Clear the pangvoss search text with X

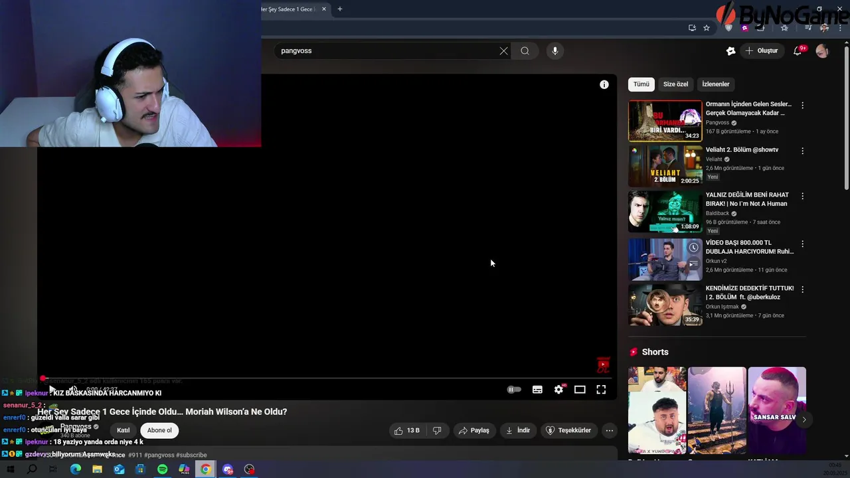tap(503, 50)
